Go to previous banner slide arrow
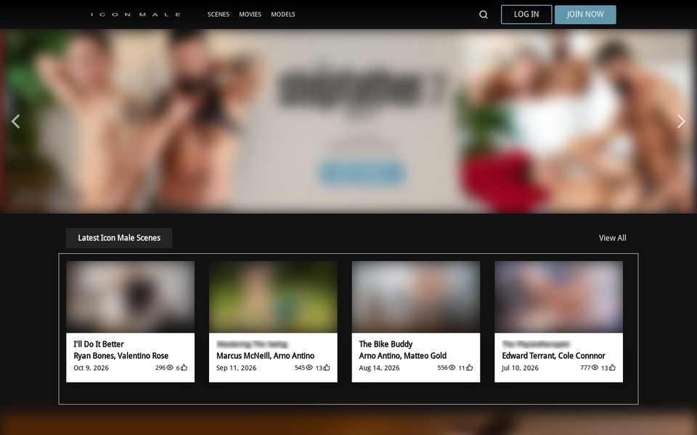 point(15,121)
